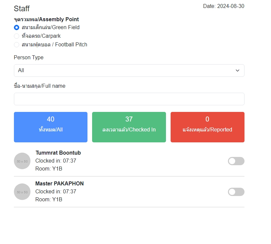Click the Person Type dropdown chevron arrow
The height and width of the screenshot is (244, 271).
pyautogui.click(x=237, y=71)
